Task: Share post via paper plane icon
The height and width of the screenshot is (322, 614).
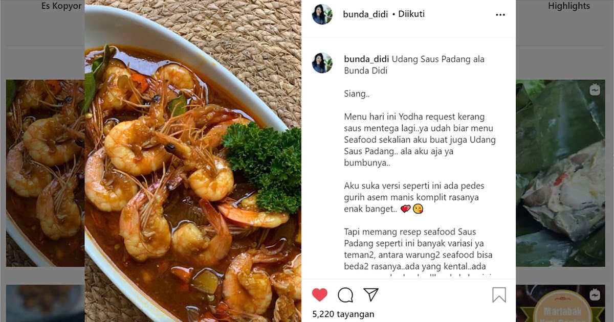Action: coord(371,294)
